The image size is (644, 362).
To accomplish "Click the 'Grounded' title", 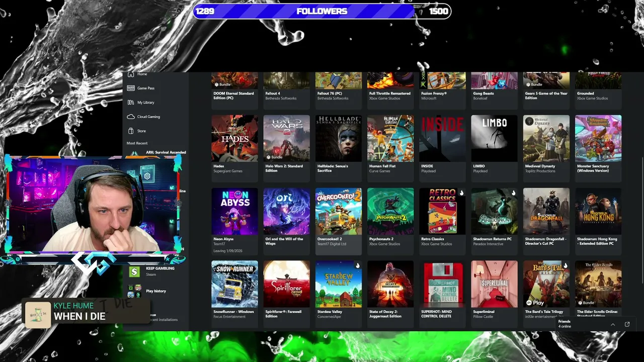I will [586, 94].
